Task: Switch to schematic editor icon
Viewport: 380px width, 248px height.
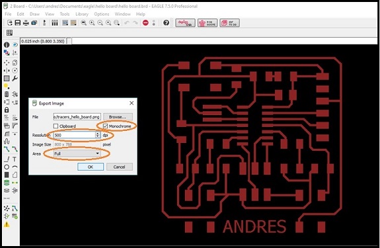Action: [44, 23]
